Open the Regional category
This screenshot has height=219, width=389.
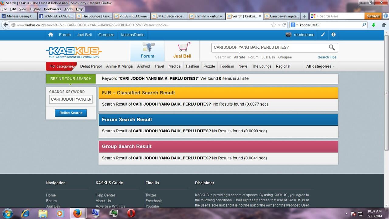point(283,66)
